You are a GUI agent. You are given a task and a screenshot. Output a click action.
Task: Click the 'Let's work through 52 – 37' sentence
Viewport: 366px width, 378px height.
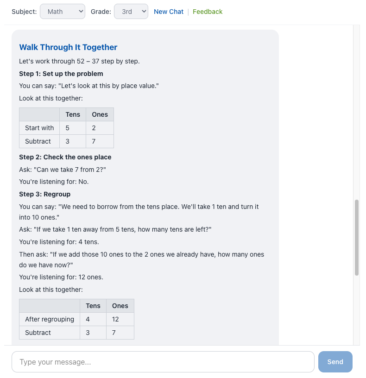point(79,61)
